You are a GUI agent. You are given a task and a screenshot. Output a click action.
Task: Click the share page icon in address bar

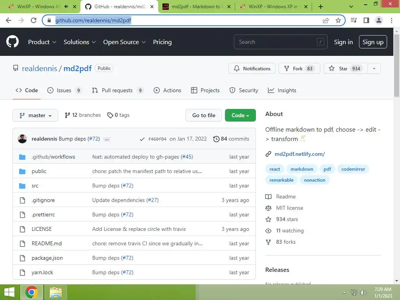326,20
